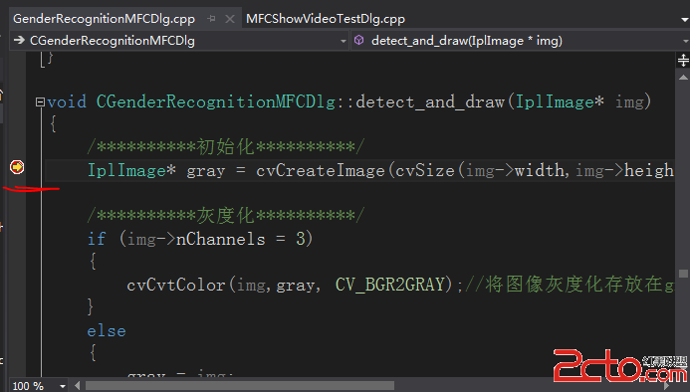Click the 灰度化 comment line

[x=226, y=215]
